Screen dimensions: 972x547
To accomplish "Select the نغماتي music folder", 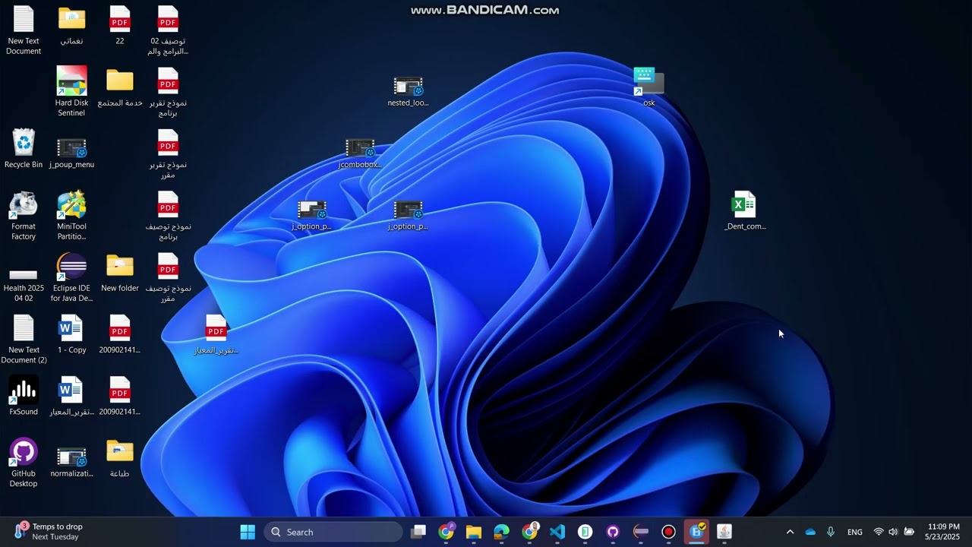I will [x=71, y=25].
